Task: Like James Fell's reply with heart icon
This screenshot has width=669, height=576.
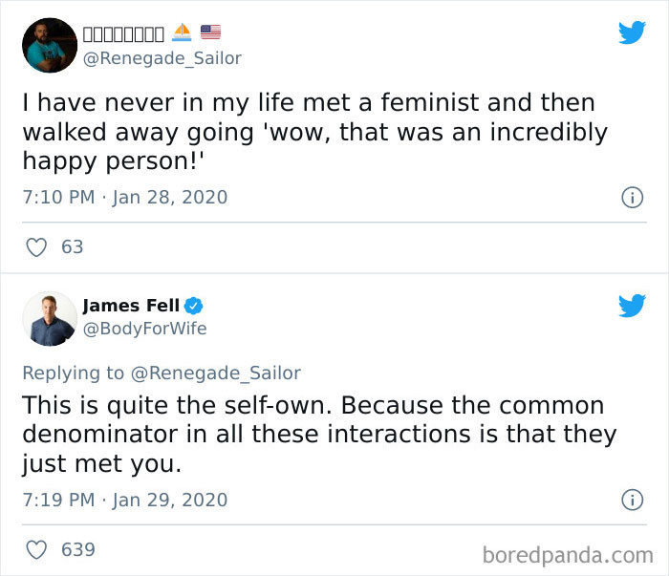Action: [x=36, y=549]
